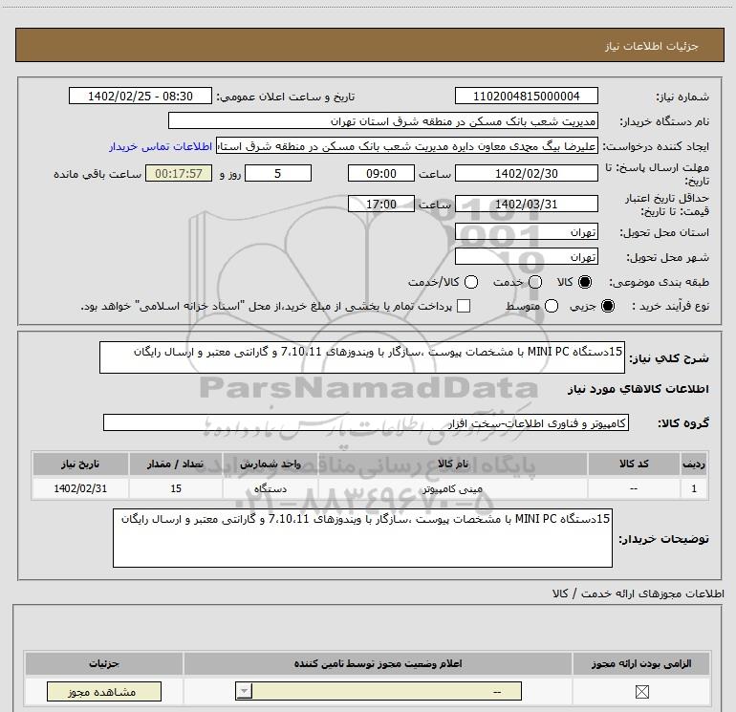736x712 pixels.
Task: Open the اعلام وضعیت مجوز dropdown
Action: pyautogui.click(x=379, y=691)
